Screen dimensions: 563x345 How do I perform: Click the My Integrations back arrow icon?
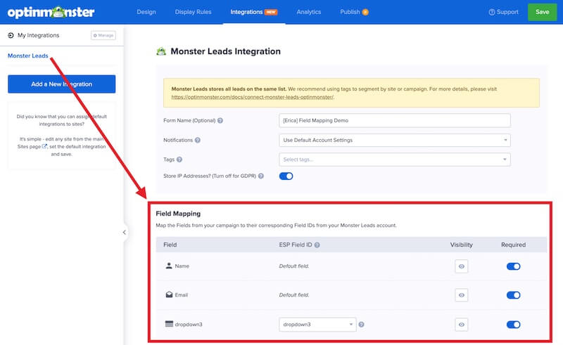[11, 35]
